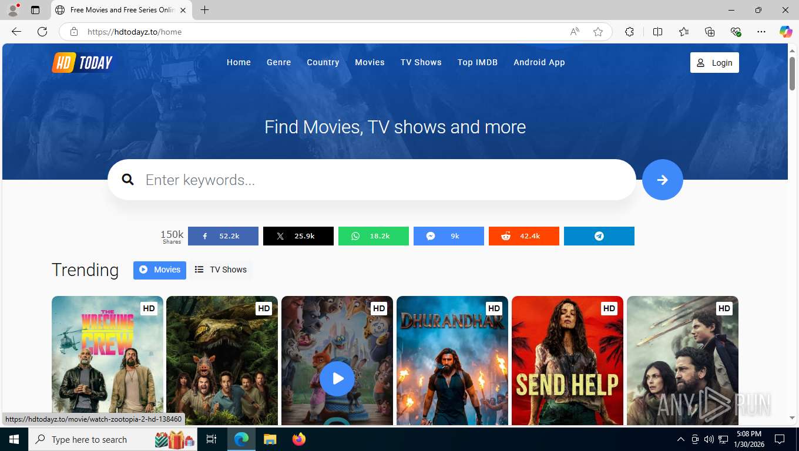Share on Messenger 9k button

pos(449,236)
